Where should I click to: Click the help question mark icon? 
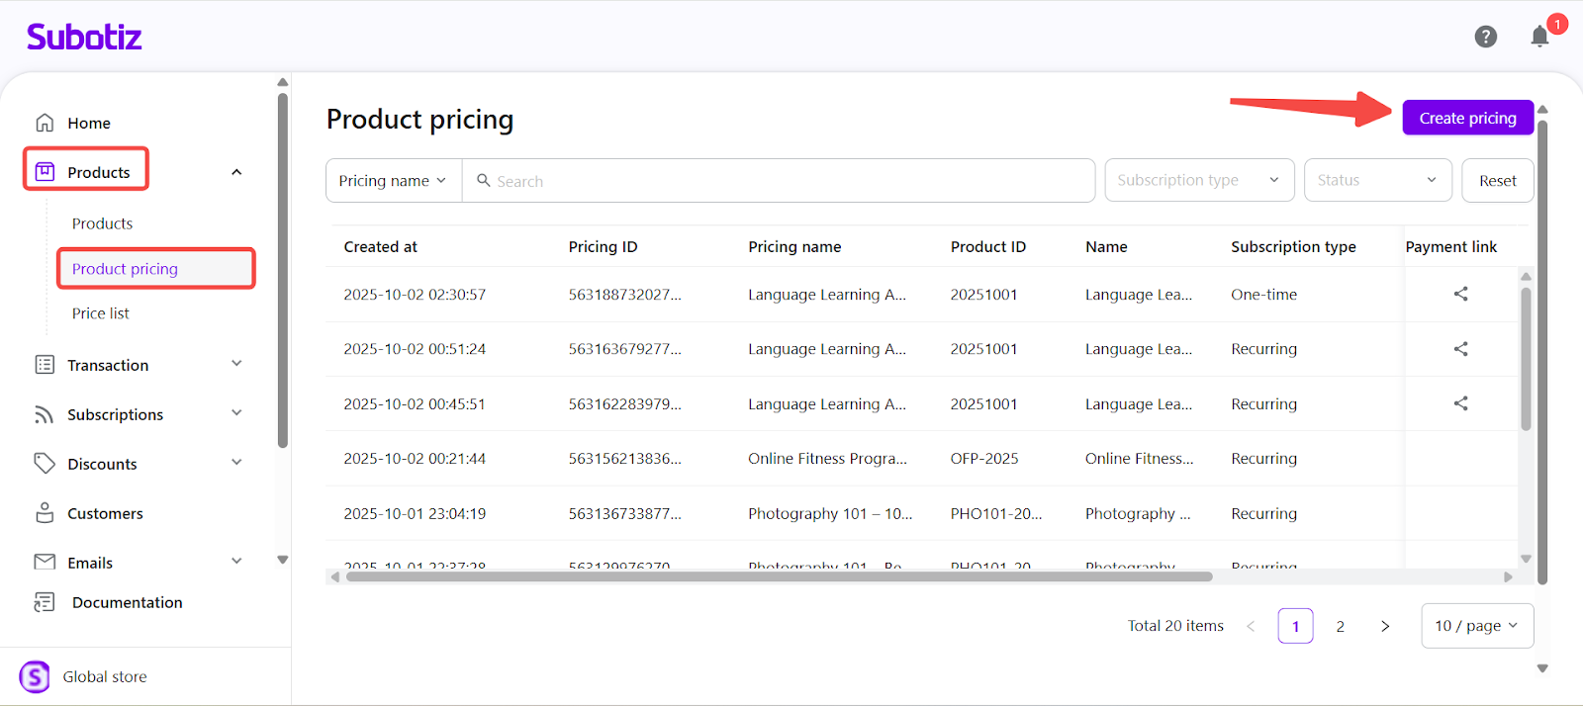(1485, 37)
